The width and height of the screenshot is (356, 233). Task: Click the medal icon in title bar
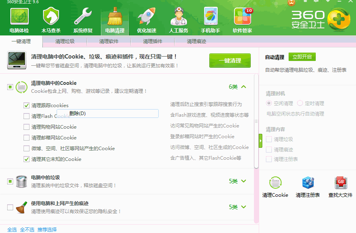tap(291, 3)
